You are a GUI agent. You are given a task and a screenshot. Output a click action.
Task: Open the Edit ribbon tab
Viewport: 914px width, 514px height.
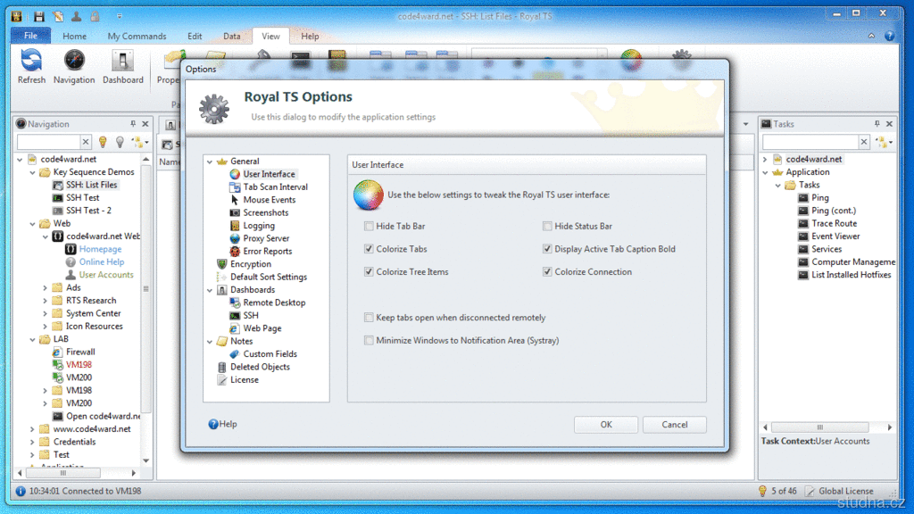click(195, 36)
